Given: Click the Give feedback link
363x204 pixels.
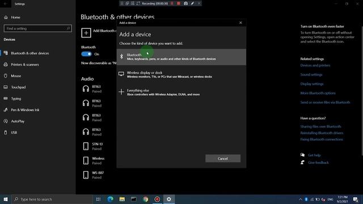Looking at the screenshot, I should pyautogui.click(x=318, y=163).
